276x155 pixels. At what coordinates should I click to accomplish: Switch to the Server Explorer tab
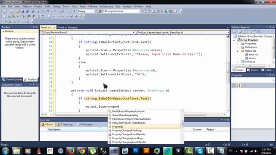click(x=12, y=79)
